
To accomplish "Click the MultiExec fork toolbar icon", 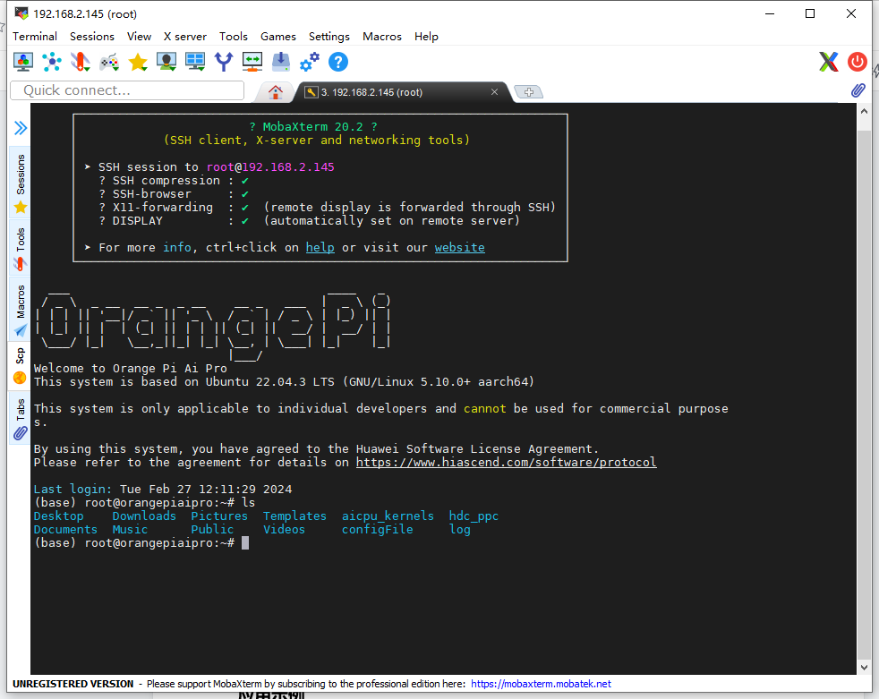I will [x=224, y=62].
